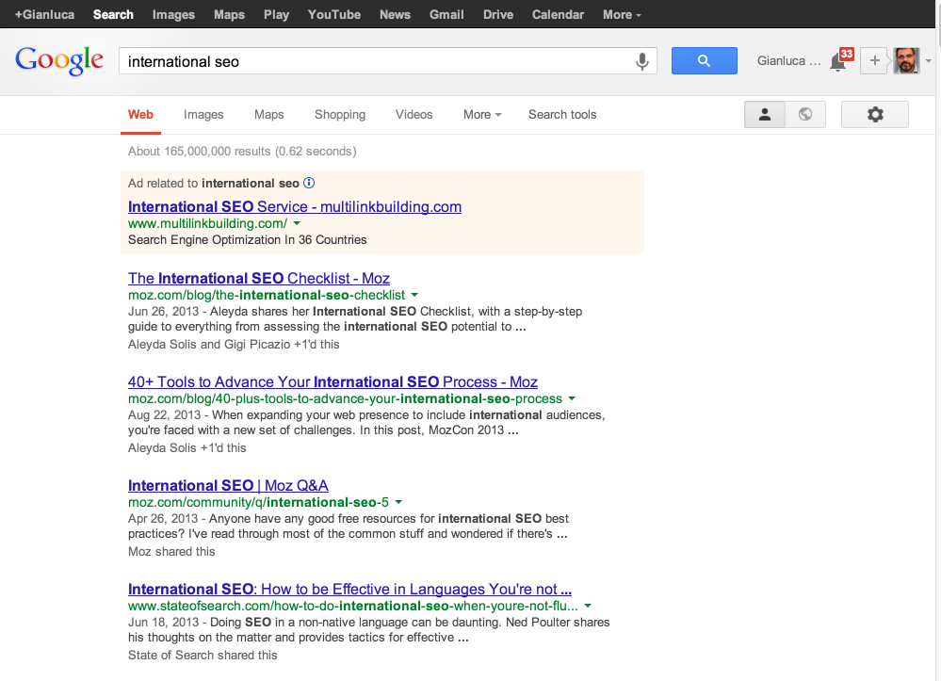Open the profile picture avatar

[906, 61]
